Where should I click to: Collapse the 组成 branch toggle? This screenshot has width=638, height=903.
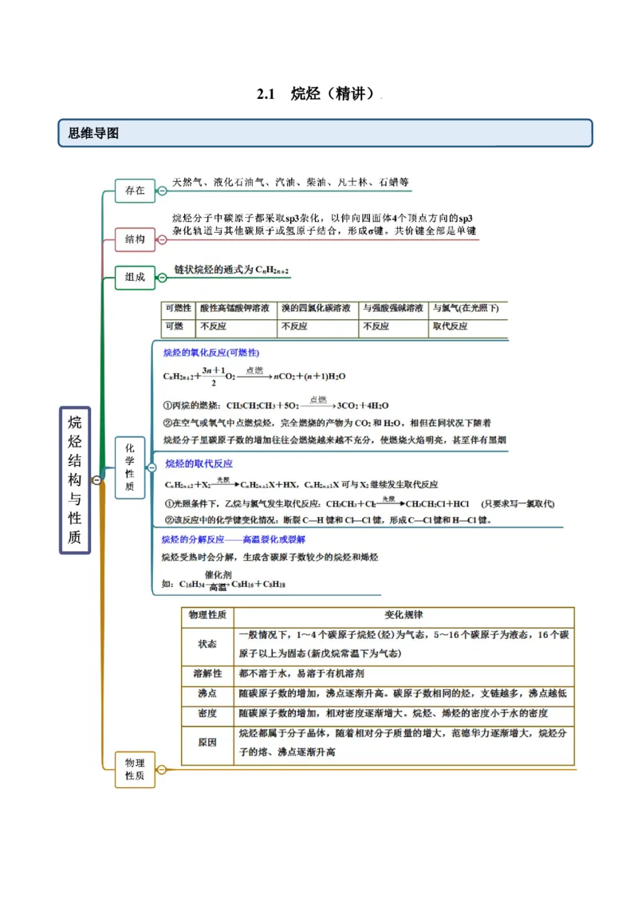coord(163,277)
